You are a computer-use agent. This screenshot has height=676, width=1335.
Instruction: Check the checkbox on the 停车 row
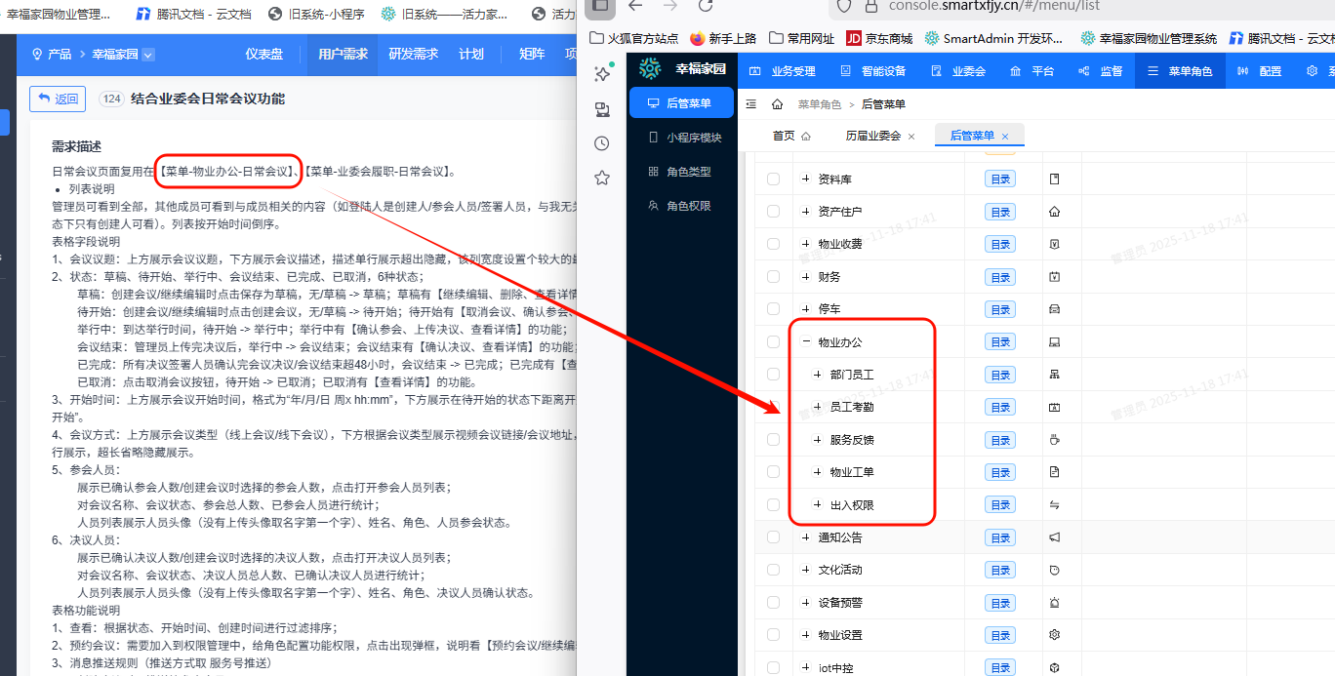tap(772, 308)
